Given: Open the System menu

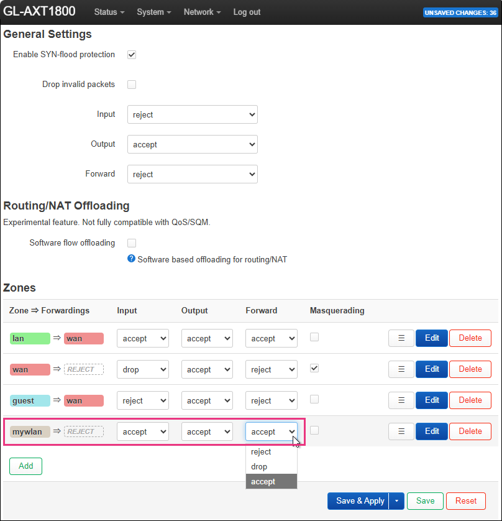Looking at the screenshot, I should (153, 12).
